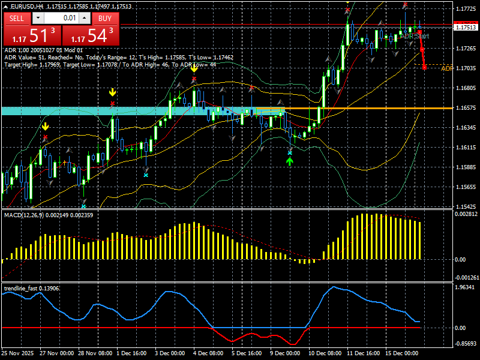Screen dimensions: 480x360
Task: Click the MACD scale value 0.002812
Action: [467, 214]
